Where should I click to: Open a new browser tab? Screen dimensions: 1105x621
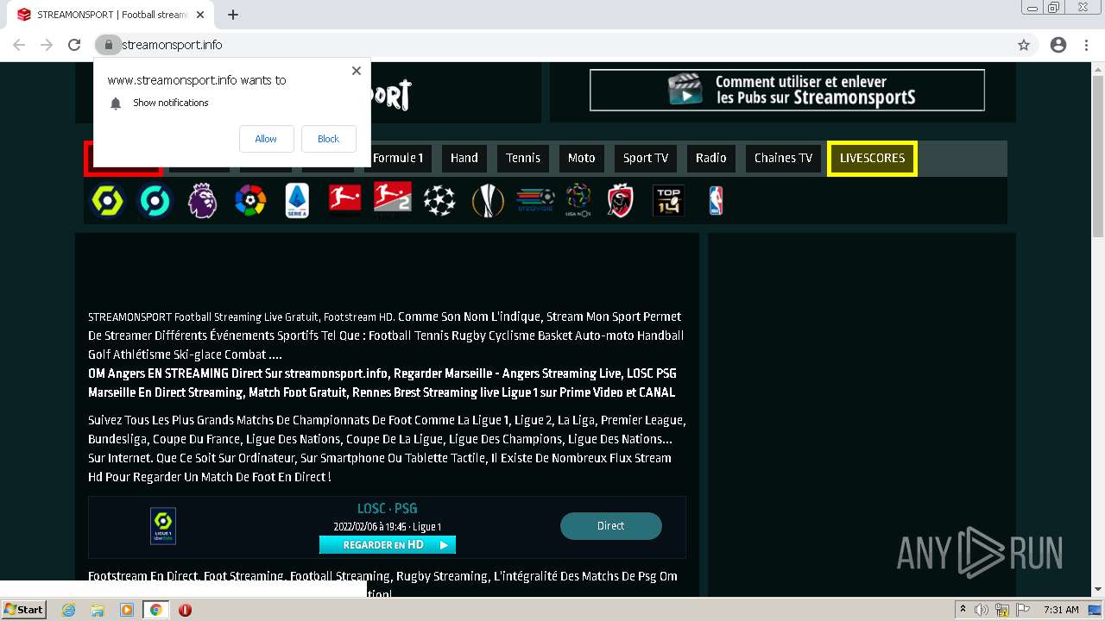(x=232, y=15)
